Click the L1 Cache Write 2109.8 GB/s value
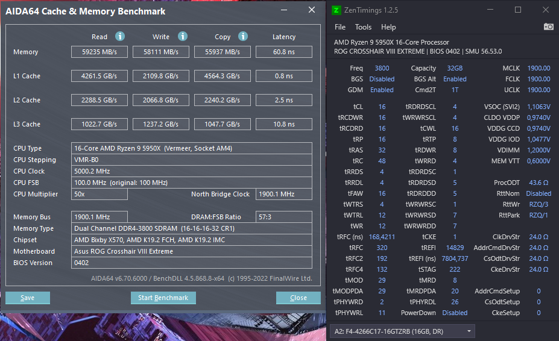 click(161, 76)
